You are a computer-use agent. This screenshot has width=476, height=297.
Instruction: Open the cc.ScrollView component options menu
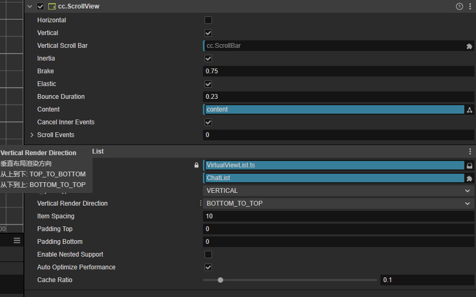tap(470, 6)
